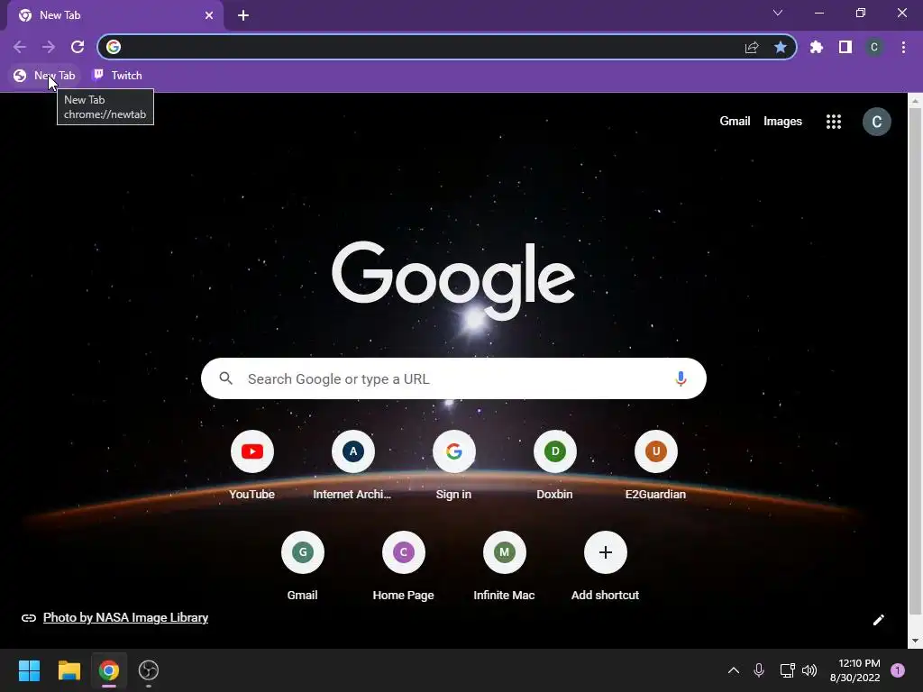Open a new tab with plus button

pyautogui.click(x=243, y=16)
